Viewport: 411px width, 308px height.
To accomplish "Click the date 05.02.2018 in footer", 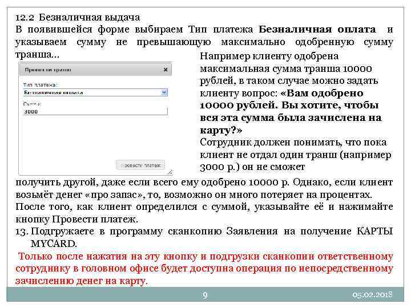I will coord(372,295).
